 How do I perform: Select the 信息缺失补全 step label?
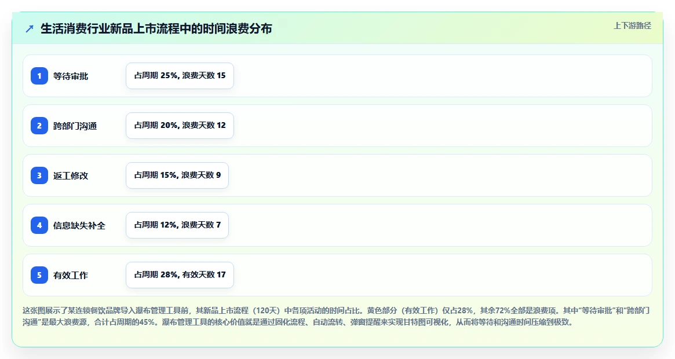[x=79, y=226]
